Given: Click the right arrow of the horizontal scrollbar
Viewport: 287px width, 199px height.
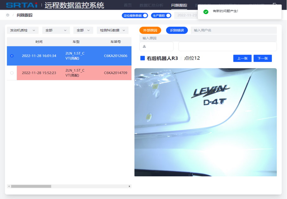Looking at the screenshot, I should (130, 186).
